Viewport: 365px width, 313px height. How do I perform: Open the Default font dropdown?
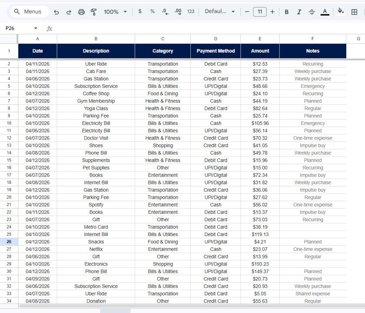pyautogui.click(x=219, y=12)
